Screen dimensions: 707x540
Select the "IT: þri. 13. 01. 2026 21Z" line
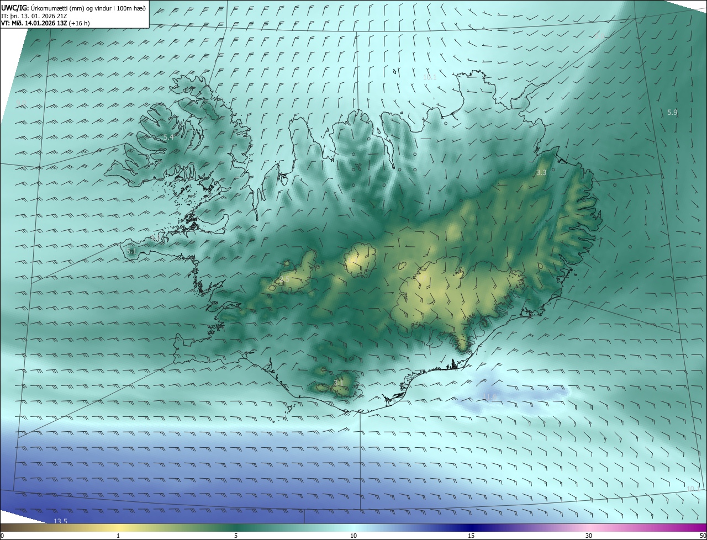pos(34,15)
